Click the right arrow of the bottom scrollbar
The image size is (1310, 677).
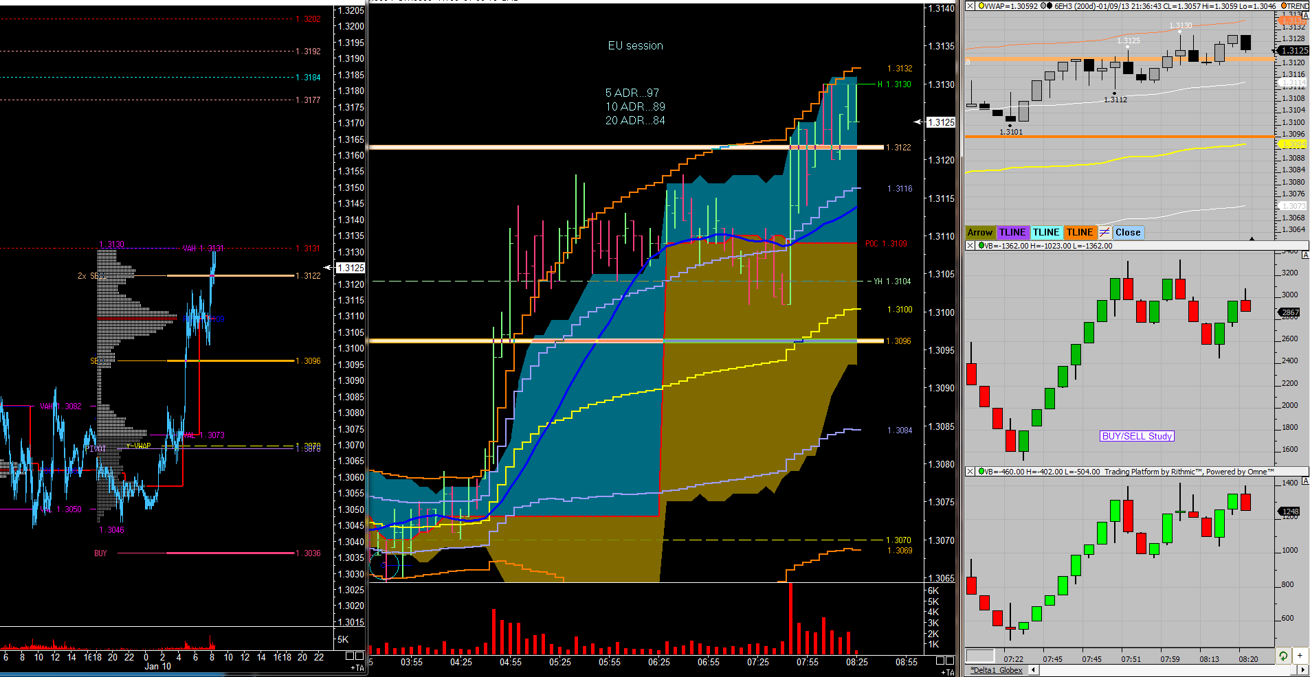point(1305,670)
